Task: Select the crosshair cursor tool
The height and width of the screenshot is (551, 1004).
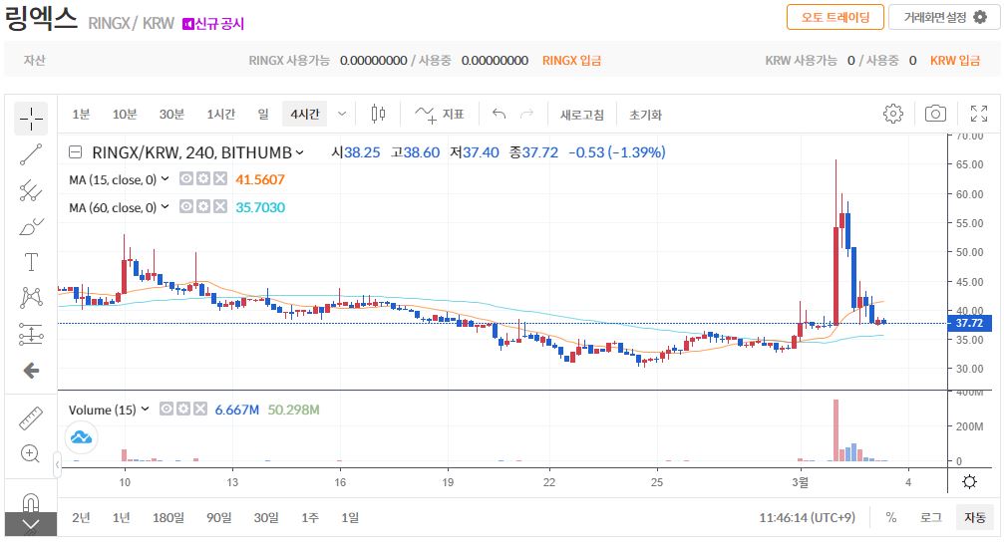Action: tap(31, 119)
